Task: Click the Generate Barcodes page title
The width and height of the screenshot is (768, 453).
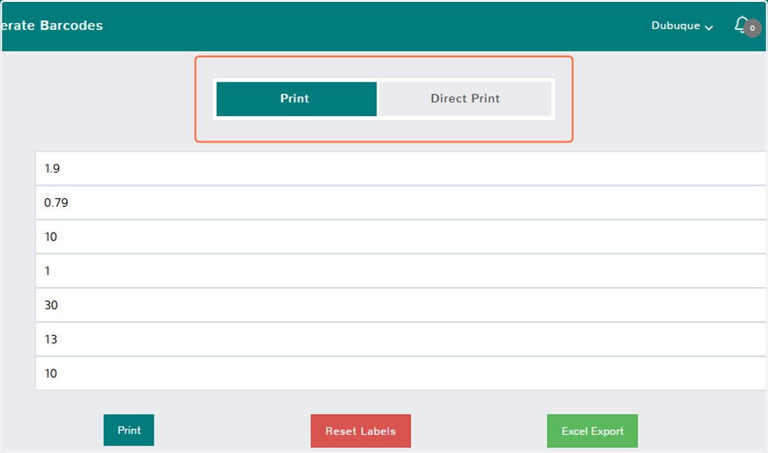Action: [x=51, y=26]
